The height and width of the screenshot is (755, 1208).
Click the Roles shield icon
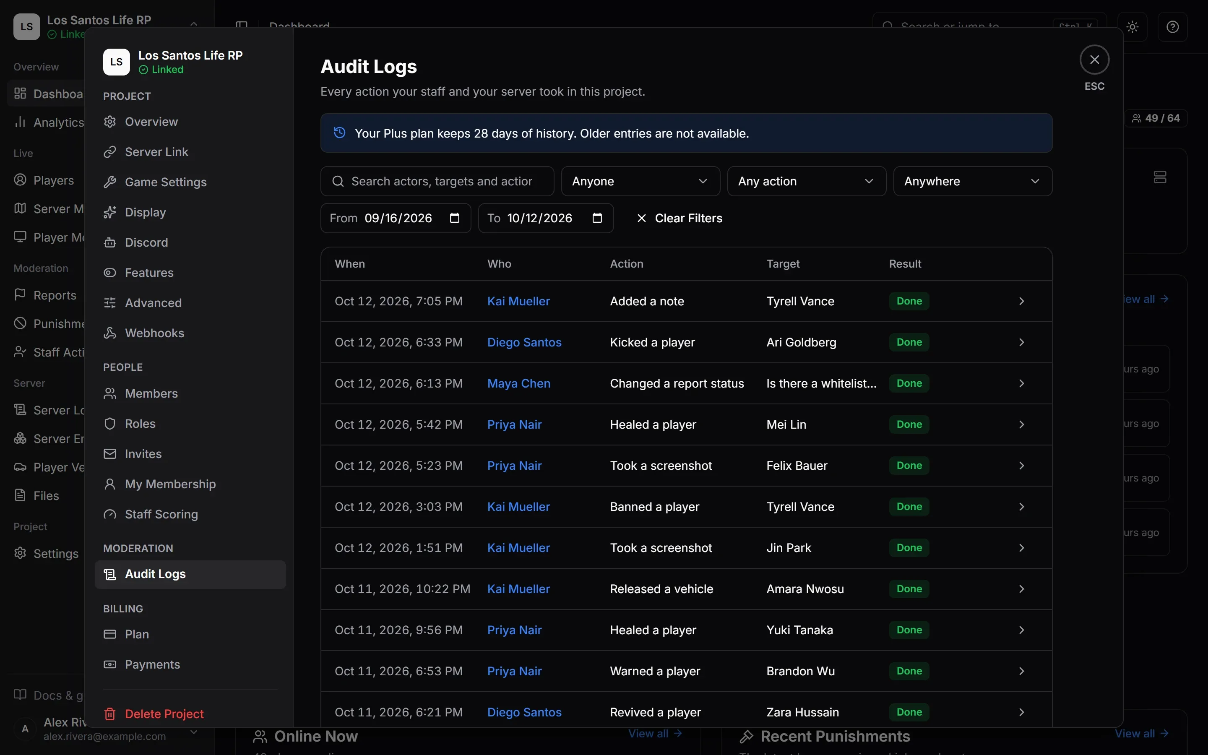(x=110, y=424)
